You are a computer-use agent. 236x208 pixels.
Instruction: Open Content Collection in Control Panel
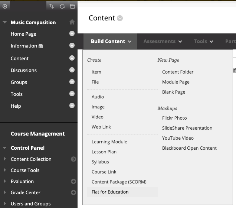click(x=31, y=159)
